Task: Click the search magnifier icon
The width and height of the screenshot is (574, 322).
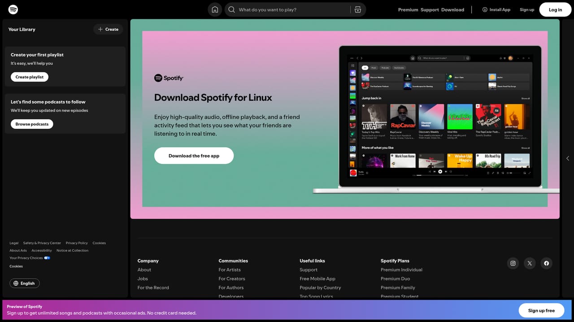Action: click(232, 9)
